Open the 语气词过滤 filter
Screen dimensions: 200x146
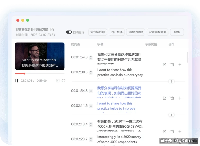pos(98,32)
